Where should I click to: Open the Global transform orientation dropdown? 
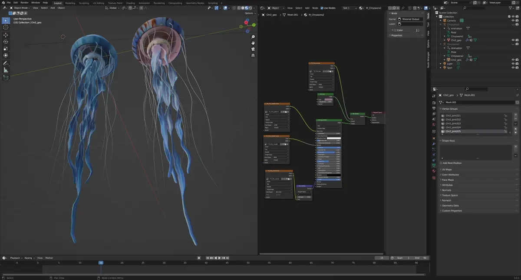click(x=112, y=8)
